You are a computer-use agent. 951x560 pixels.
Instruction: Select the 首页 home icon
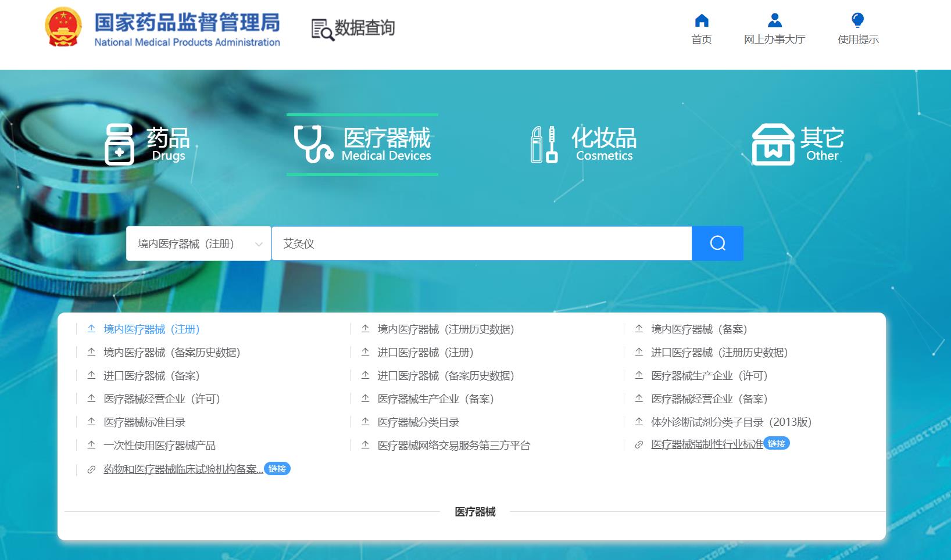tap(702, 20)
